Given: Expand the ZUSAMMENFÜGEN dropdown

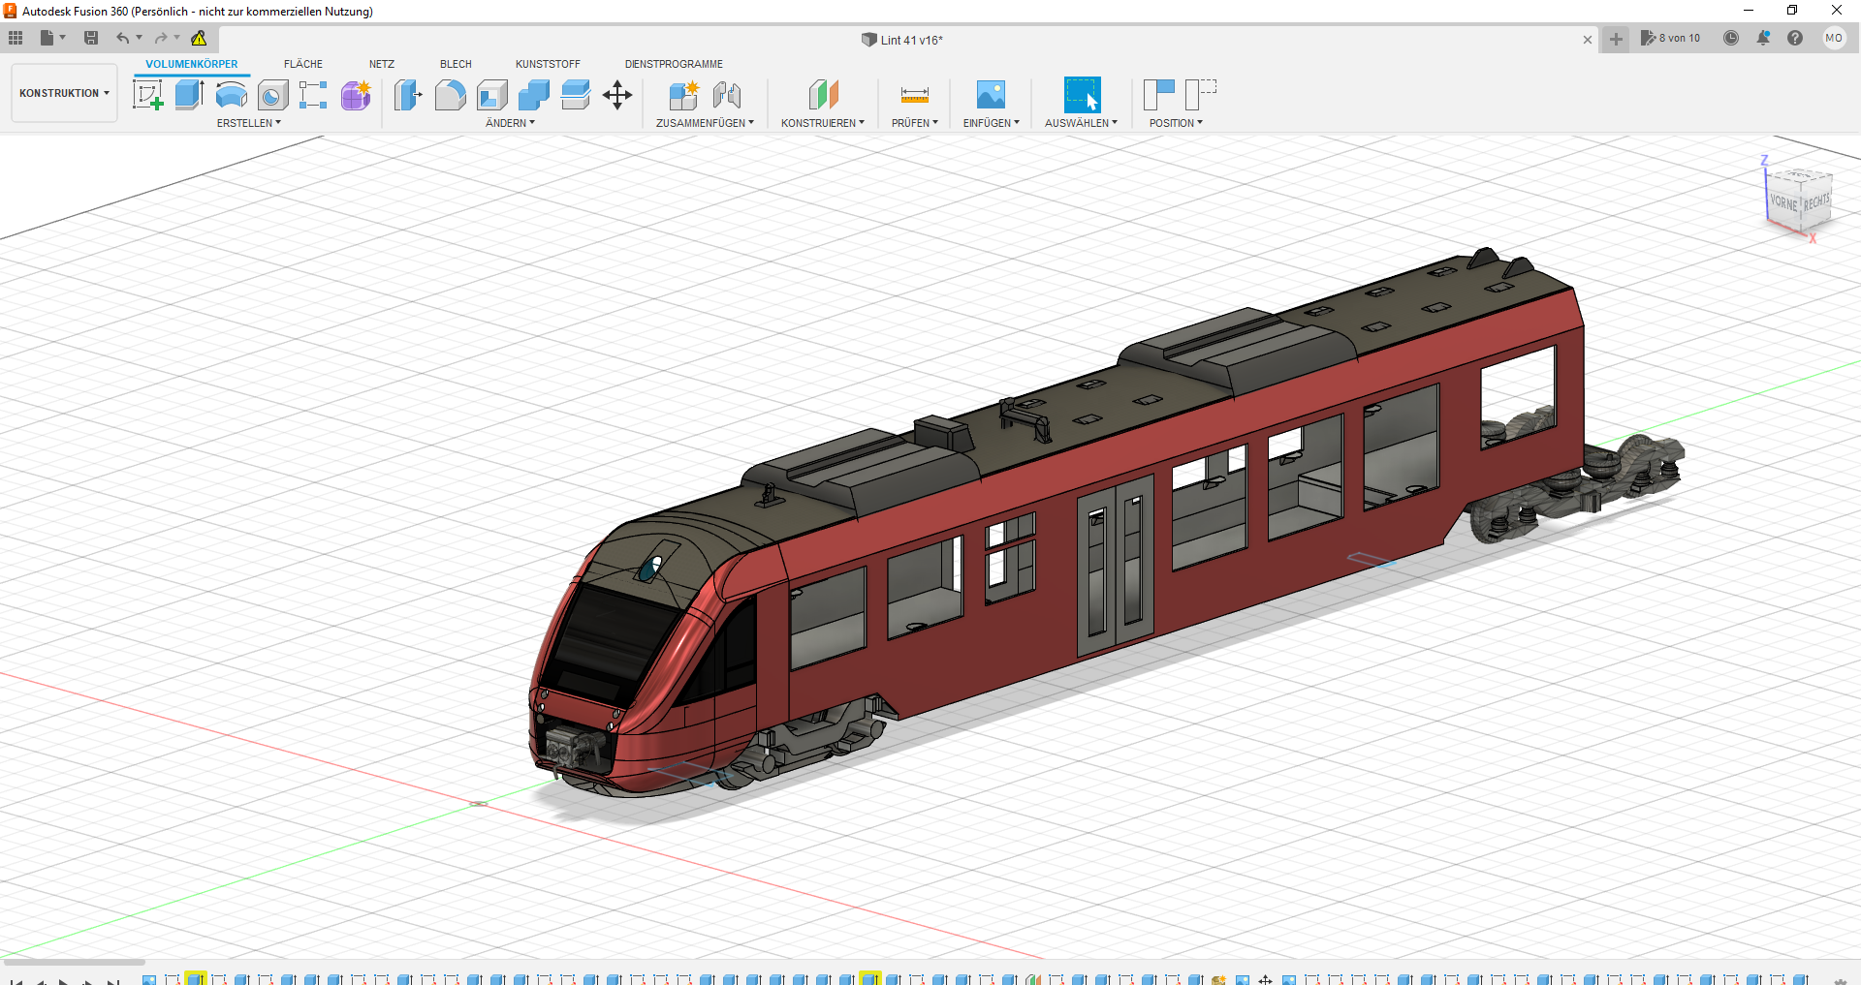Looking at the screenshot, I should click(705, 123).
